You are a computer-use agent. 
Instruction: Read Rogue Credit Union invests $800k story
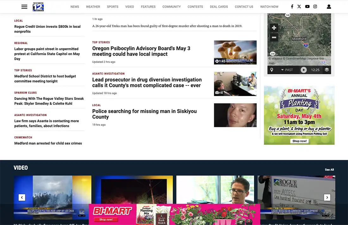(x=47, y=29)
